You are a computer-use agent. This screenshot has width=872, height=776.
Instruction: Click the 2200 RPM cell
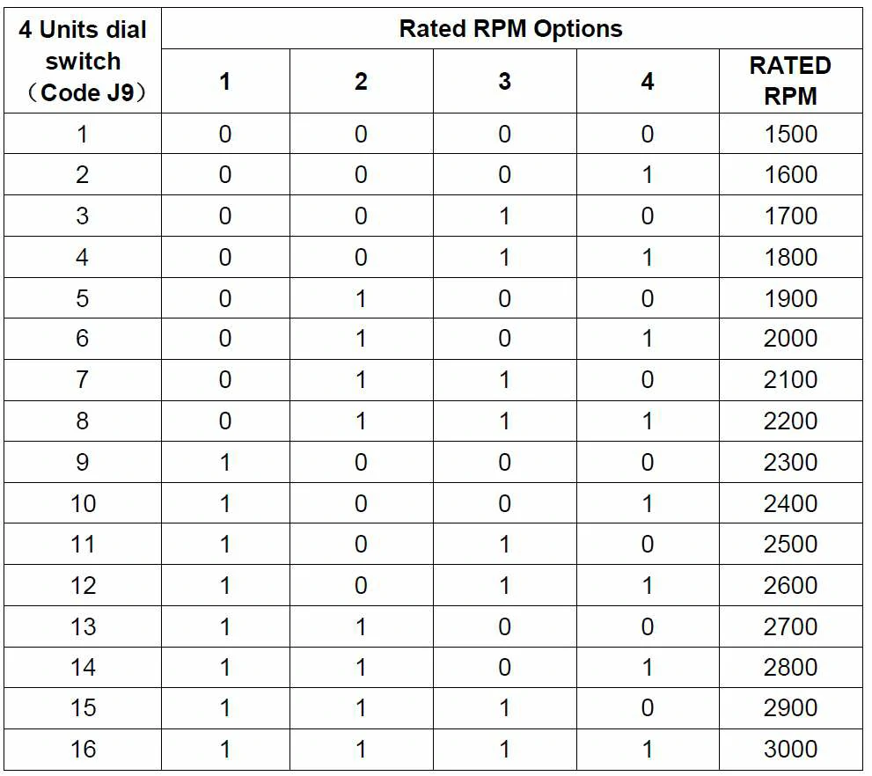(790, 421)
